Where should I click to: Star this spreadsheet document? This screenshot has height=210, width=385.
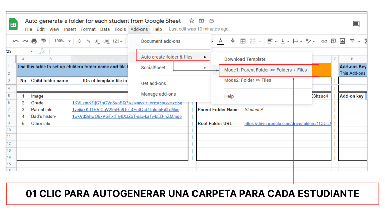pos(191,21)
